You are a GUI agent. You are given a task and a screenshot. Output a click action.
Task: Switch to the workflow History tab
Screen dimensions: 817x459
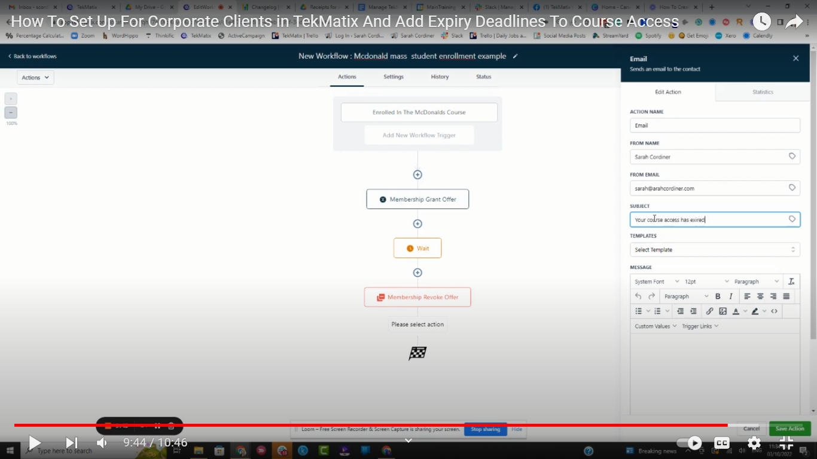pyautogui.click(x=440, y=77)
